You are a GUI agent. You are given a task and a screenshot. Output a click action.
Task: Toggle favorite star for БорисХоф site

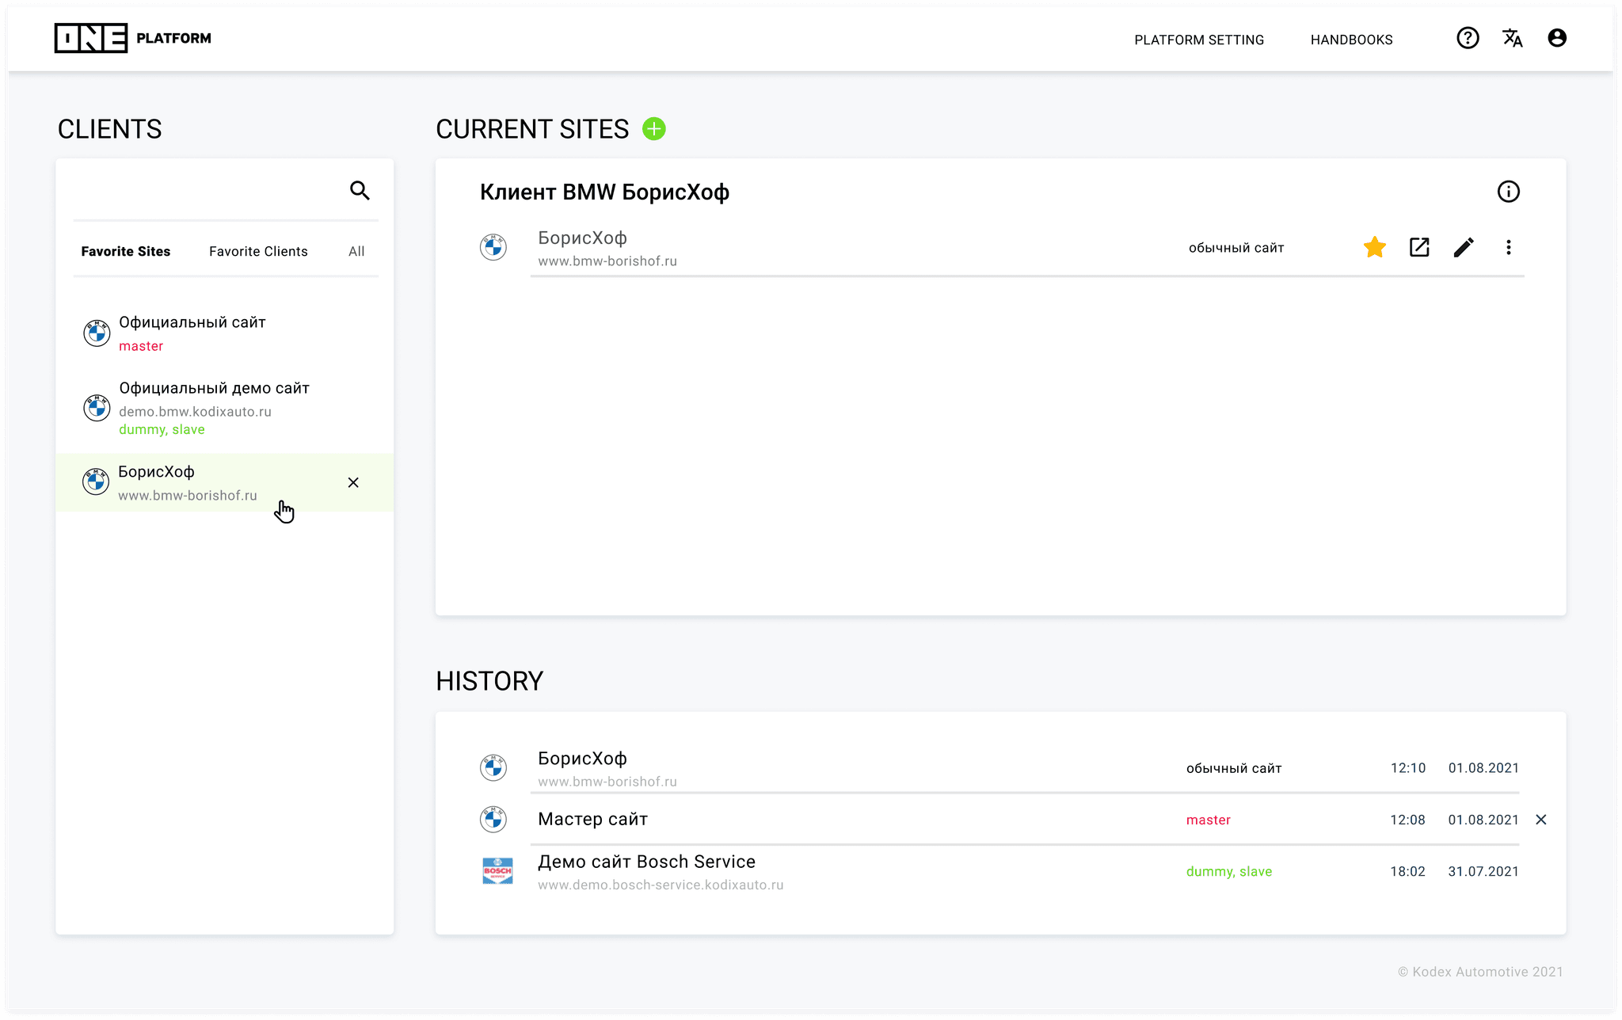(1375, 247)
